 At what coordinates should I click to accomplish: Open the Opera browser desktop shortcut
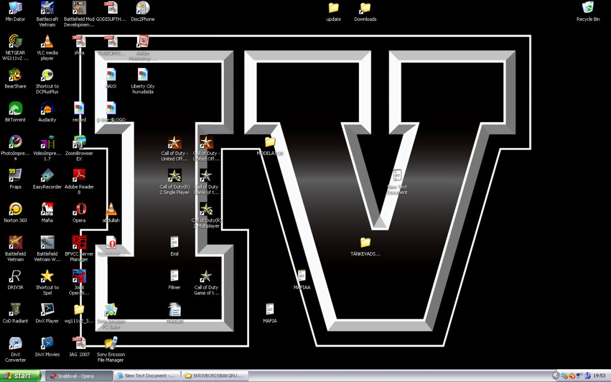click(79, 209)
